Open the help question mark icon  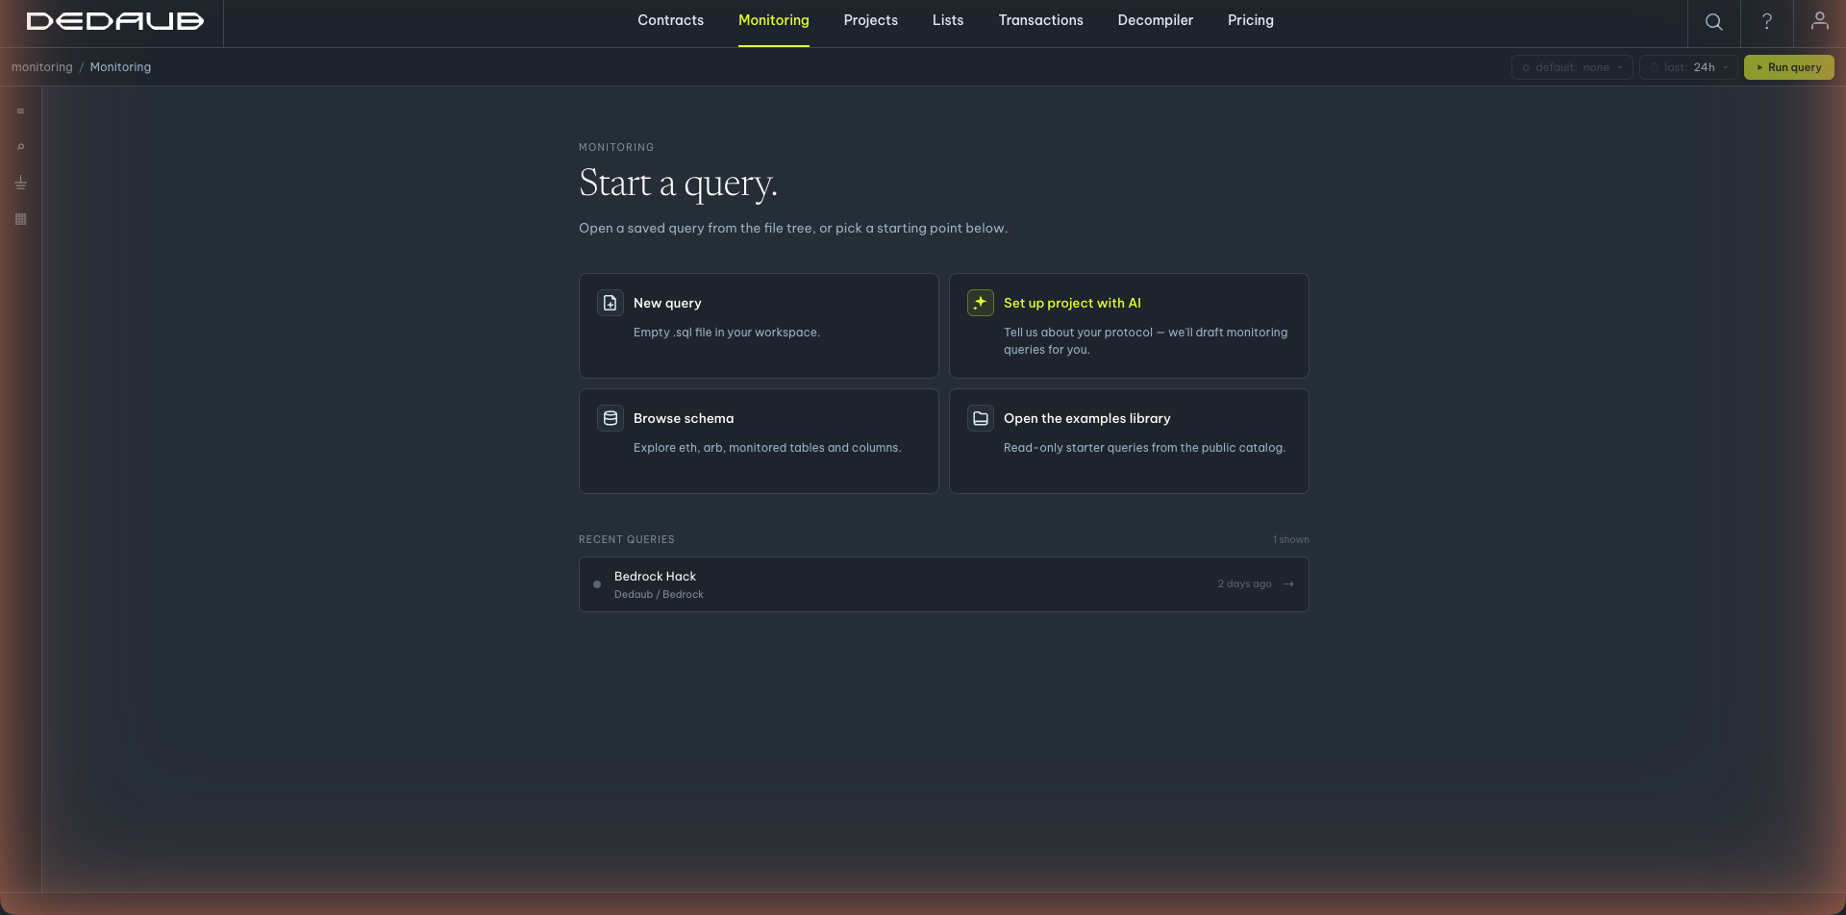(x=1766, y=21)
